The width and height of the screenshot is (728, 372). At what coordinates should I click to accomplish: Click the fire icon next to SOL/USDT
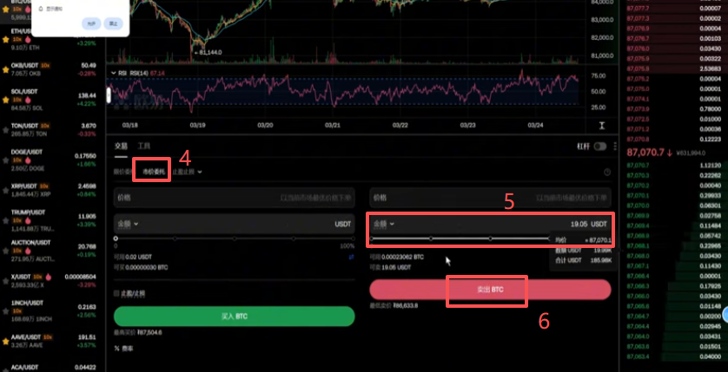coord(28,100)
